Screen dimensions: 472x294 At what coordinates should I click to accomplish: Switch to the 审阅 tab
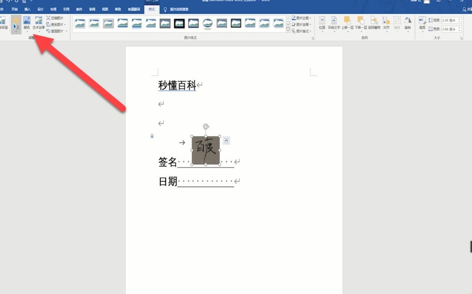point(92,9)
